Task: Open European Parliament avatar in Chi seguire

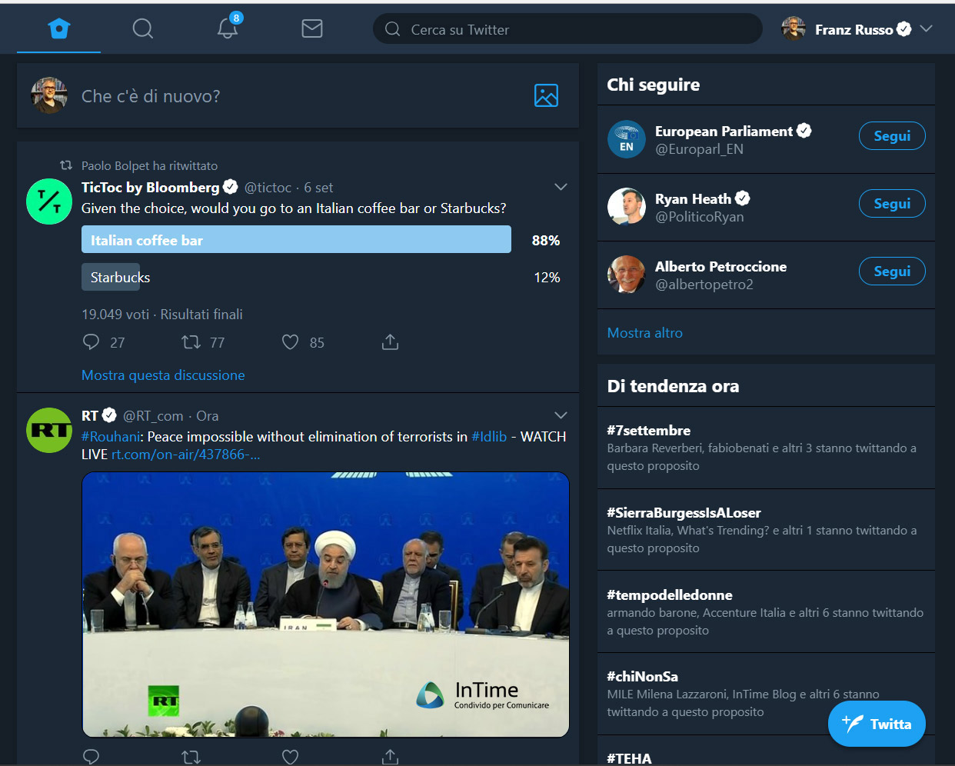Action: (627, 139)
